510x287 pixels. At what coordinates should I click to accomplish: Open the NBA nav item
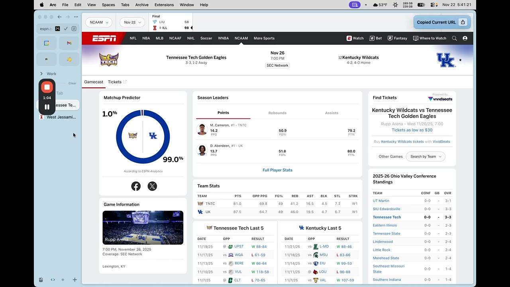point(146,38)
